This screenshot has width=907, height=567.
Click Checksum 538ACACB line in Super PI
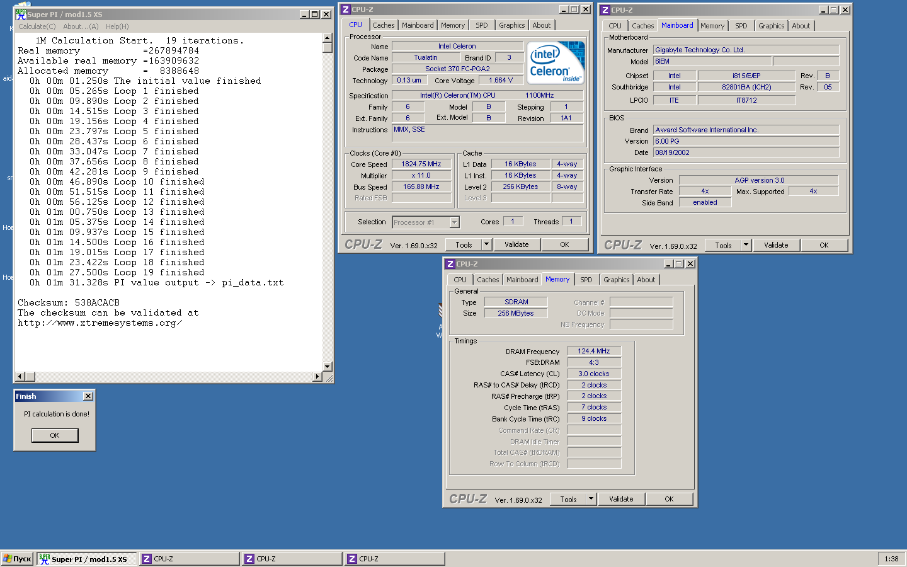tap(69, 303)
